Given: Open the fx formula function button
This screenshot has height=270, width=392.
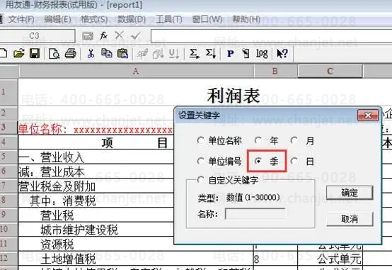Looking at the screenshot, I should [x=103, y=36].
